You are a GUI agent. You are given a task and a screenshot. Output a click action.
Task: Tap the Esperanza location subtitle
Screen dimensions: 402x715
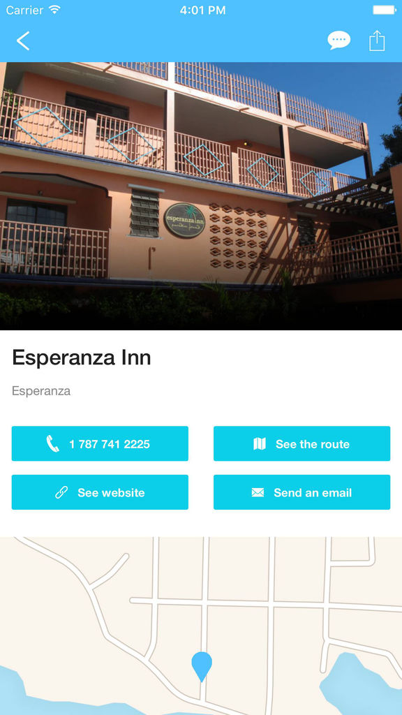[41, 391]
